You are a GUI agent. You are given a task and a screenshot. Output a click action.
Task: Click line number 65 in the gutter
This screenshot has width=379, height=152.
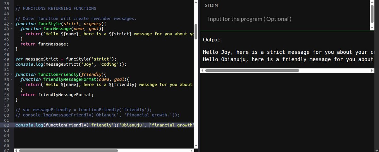coord(7,140)
